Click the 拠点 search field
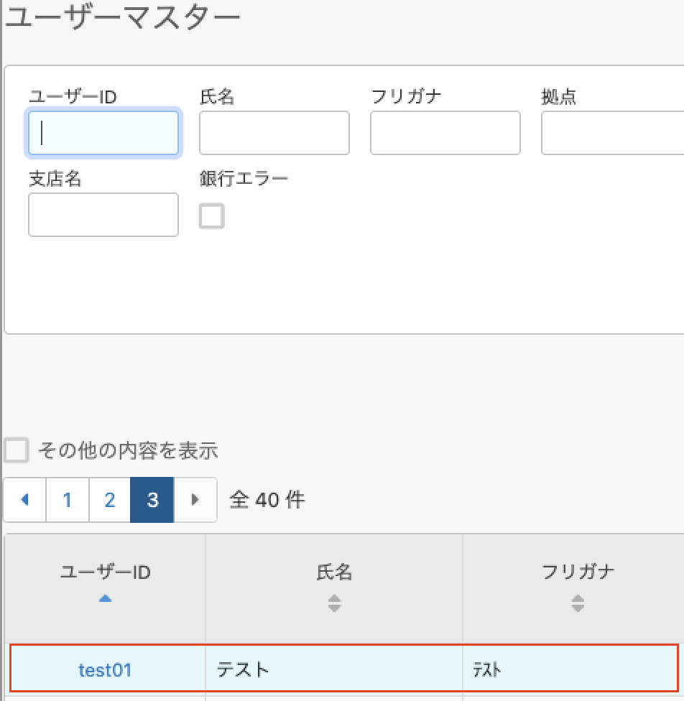This screenshot has height=701, width=684. coord(612,133)
